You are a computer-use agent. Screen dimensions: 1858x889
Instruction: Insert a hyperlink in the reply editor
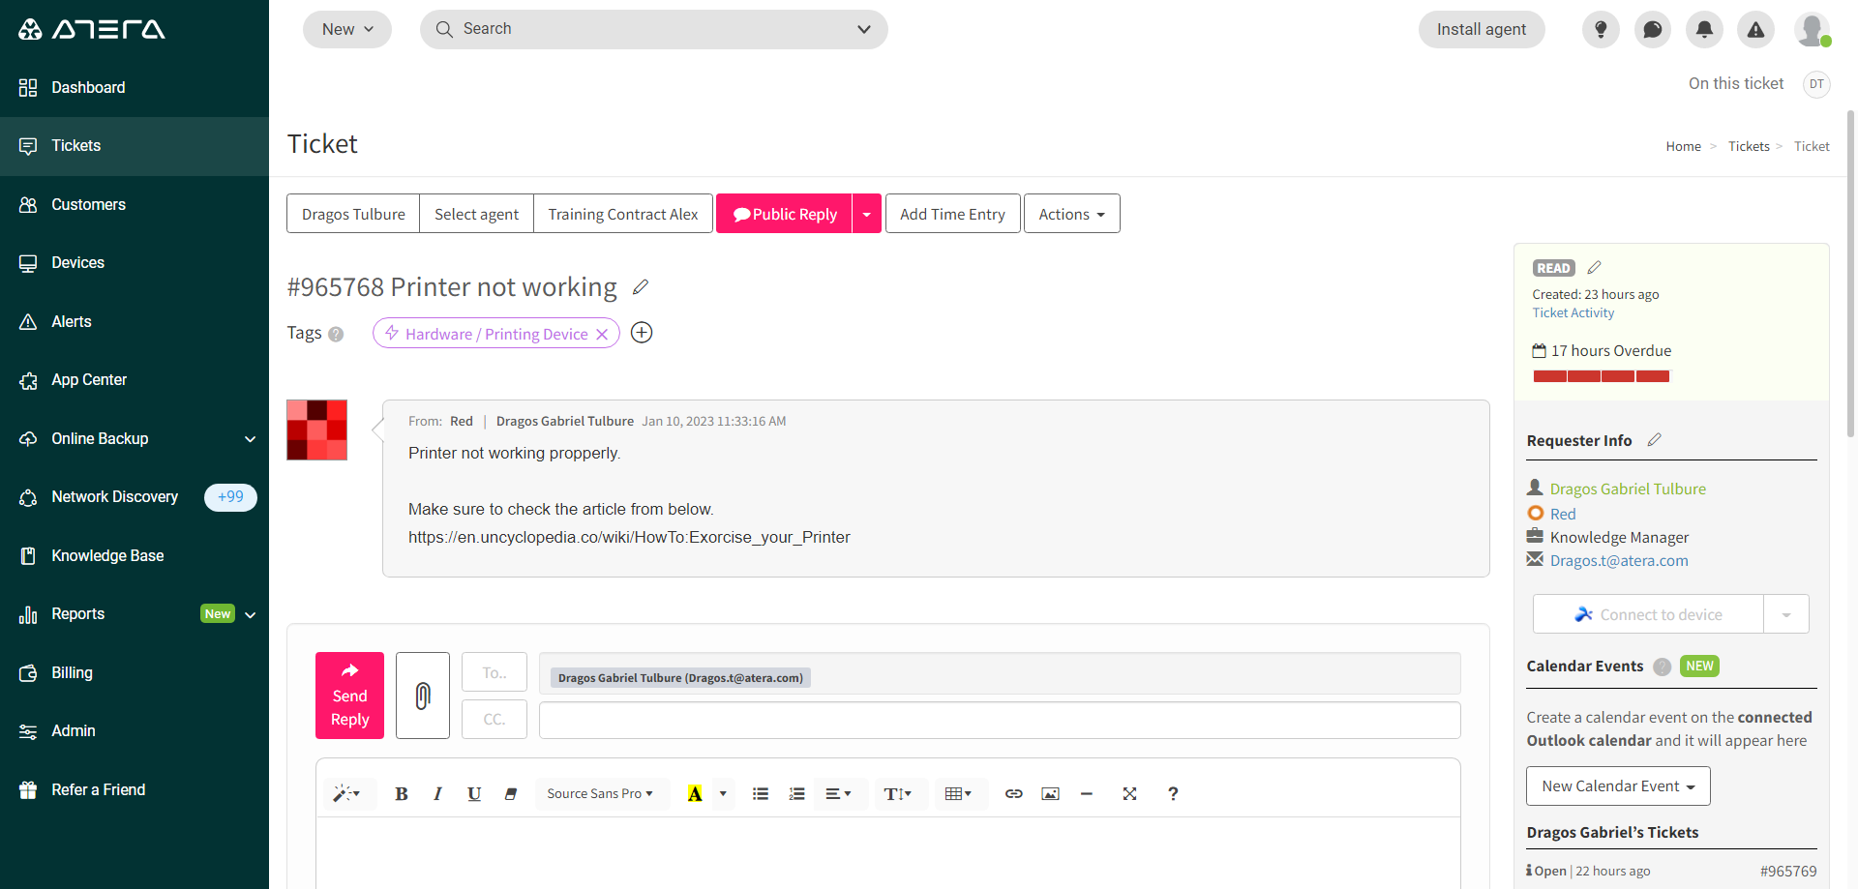coord(1013,793)
